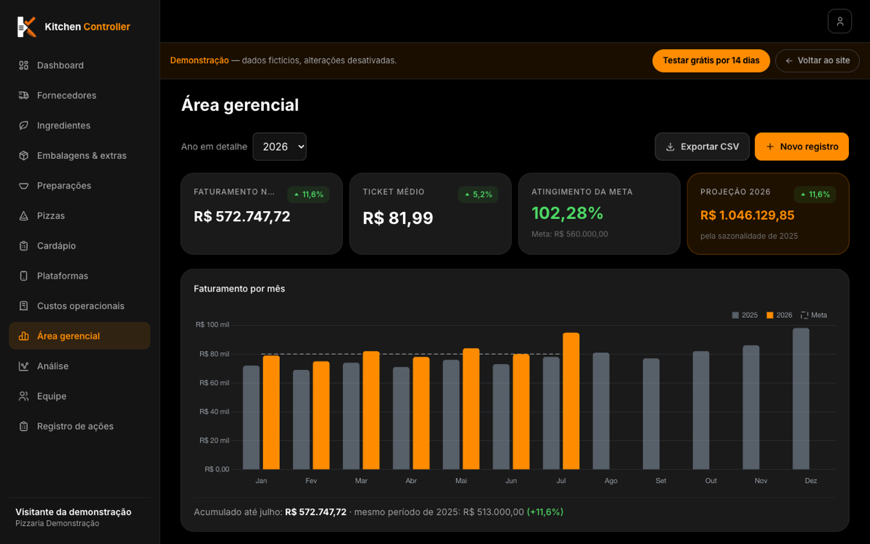Go to Dashboard in the sidebar
This screenshot has height=544, width=870.
point(79,65)
